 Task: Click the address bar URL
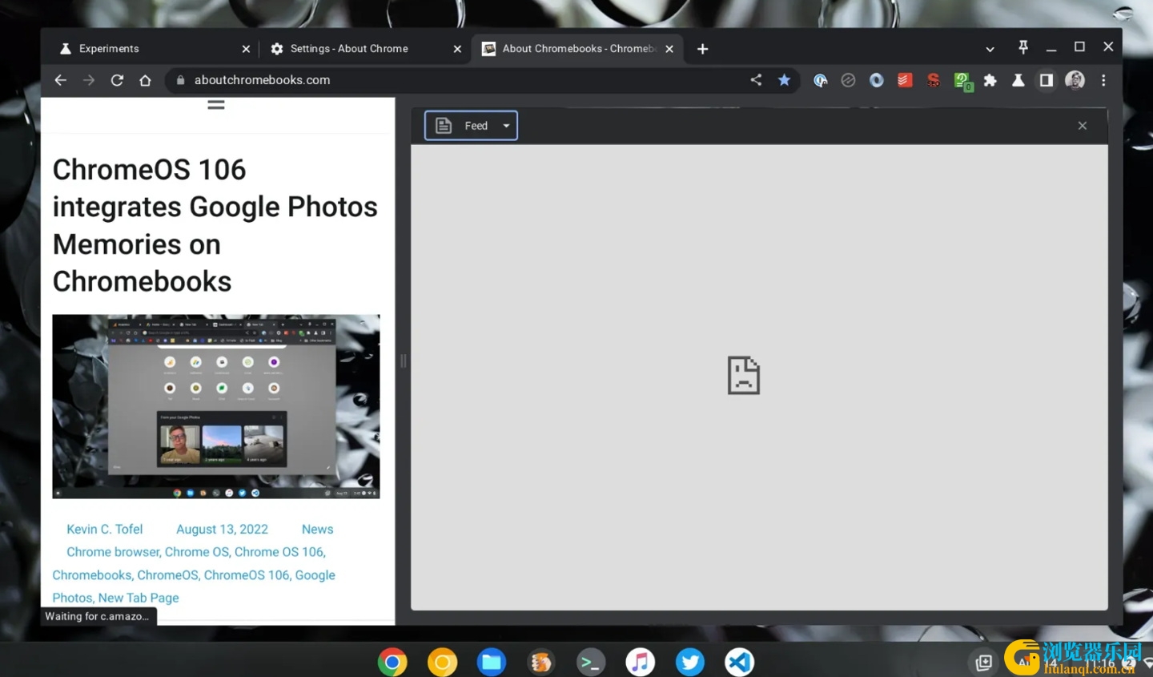[x=262, y=80]
